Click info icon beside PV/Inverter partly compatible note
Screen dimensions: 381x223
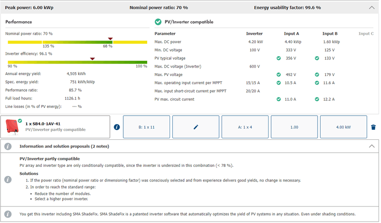click(8, 179)
